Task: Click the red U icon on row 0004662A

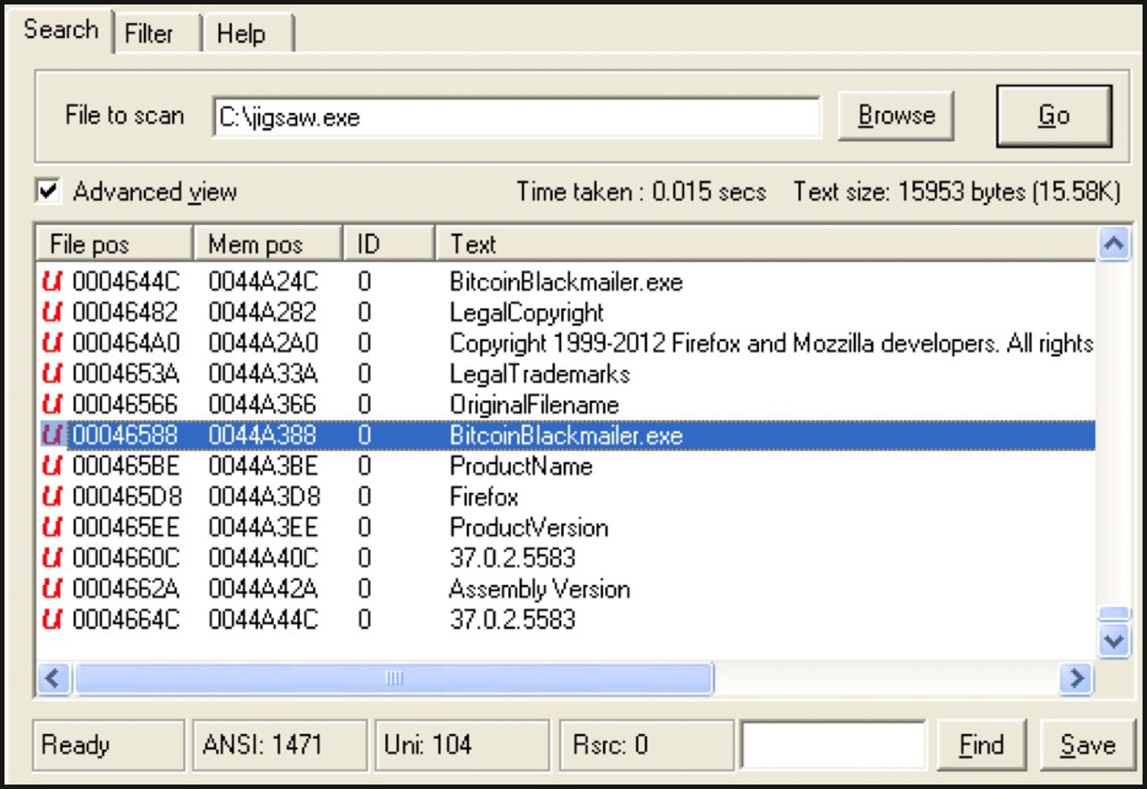Action: coord(54,588)
